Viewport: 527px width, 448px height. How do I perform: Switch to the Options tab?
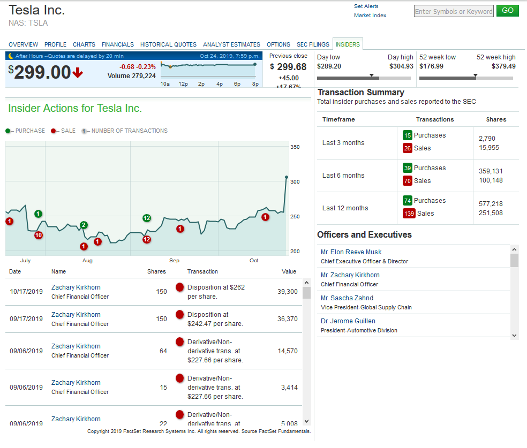pos(278,44)
